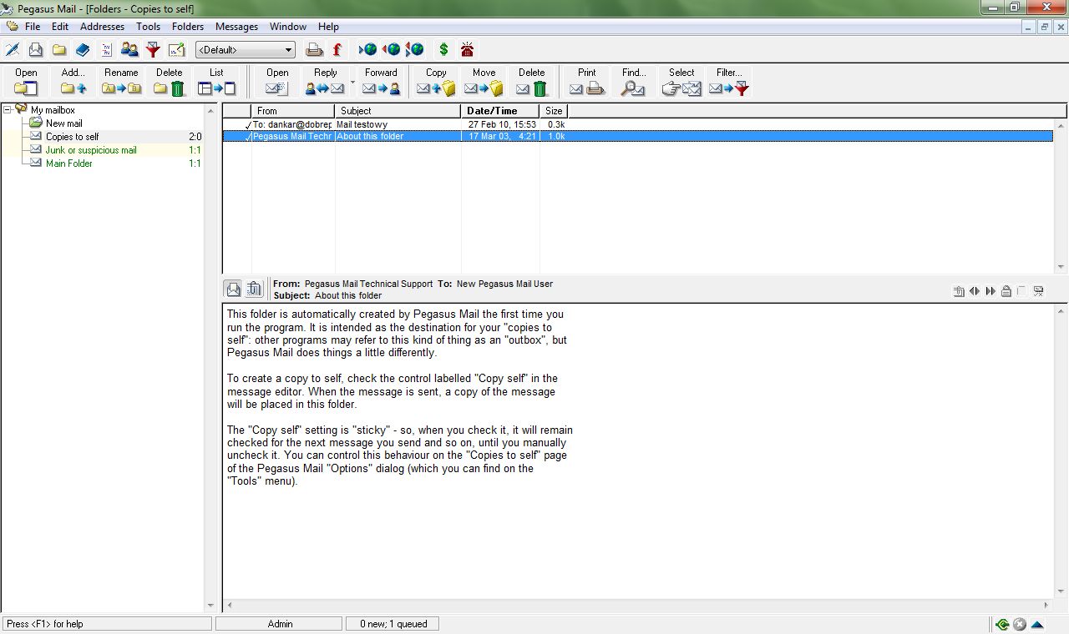Expand the small arrow next to Reply

click(352, 83)
